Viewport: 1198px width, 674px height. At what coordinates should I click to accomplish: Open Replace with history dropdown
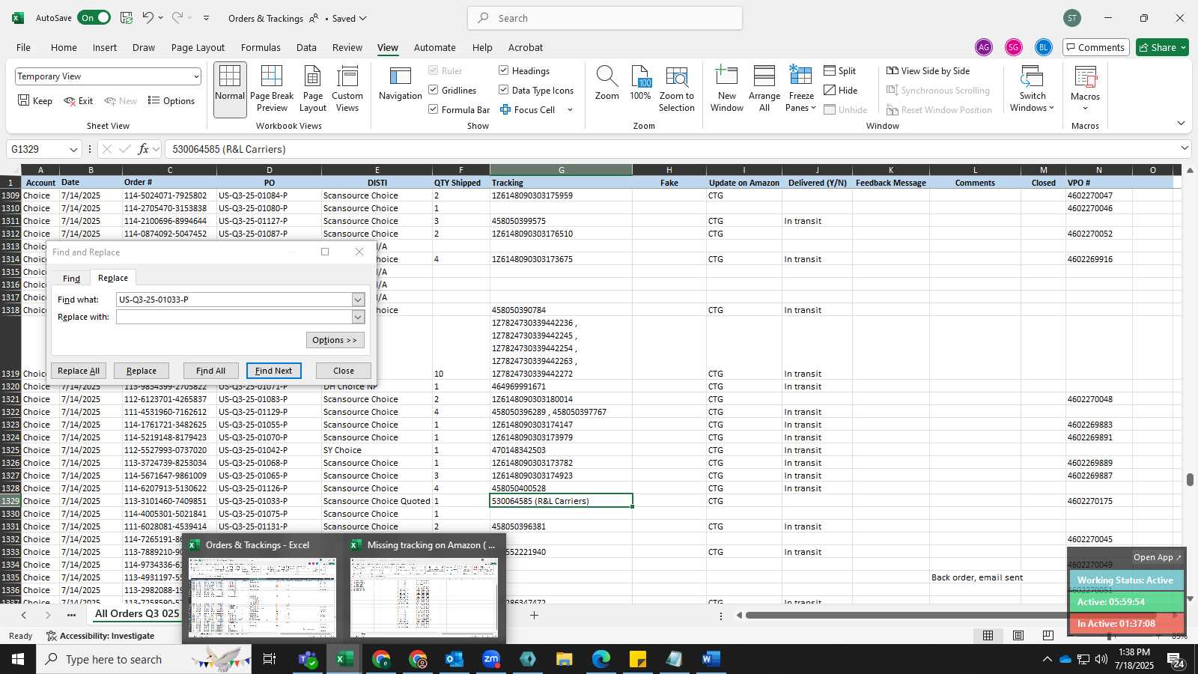coord(358,317)
